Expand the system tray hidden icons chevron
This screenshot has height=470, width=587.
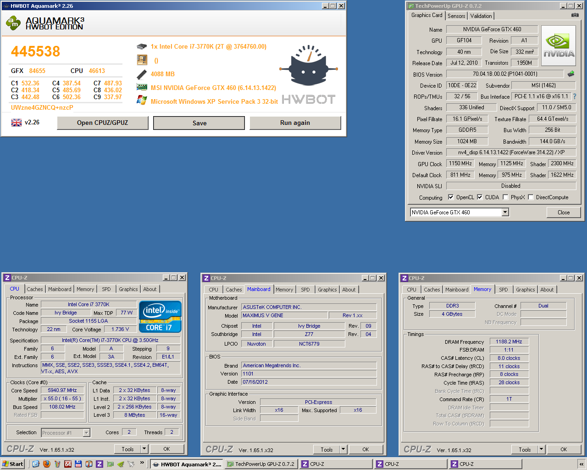581,464
